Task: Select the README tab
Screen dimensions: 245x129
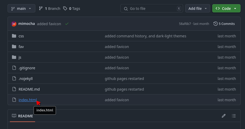Action: tap(23, 116)
